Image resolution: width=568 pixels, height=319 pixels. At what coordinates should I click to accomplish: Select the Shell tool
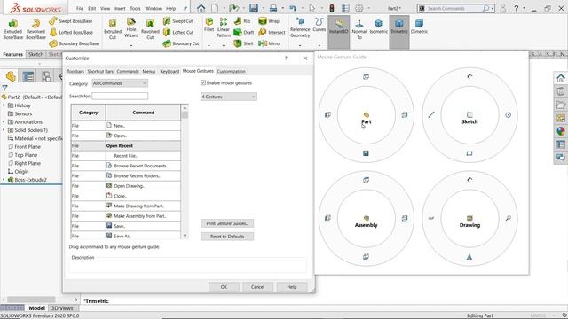(x=243, y=43)
